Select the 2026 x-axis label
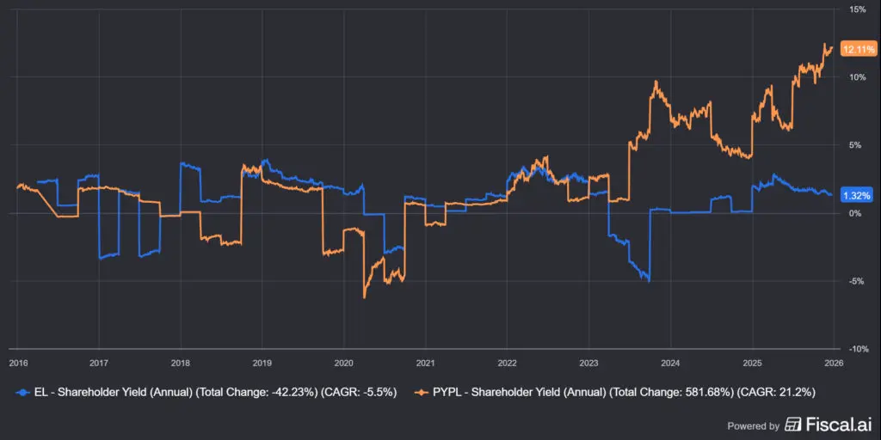This screenshot has width=881, height=440. (834, 364)
